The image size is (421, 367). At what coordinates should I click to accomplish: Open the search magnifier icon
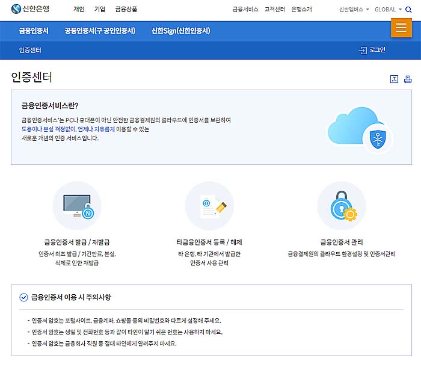tap(408, 10)
